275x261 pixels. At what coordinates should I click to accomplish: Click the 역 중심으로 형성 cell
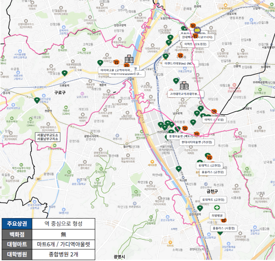pyautogui.click(x=64, y=224)
